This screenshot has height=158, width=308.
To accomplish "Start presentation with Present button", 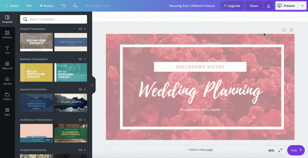I will tap(287, 6).
